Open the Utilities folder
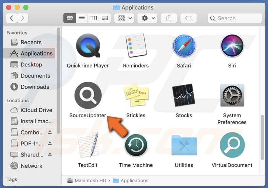 click(184, 145)
